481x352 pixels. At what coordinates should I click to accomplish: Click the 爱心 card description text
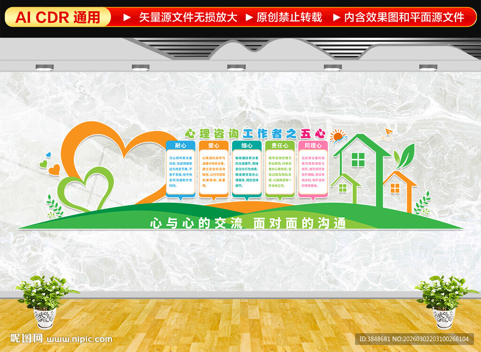point(214,172)
